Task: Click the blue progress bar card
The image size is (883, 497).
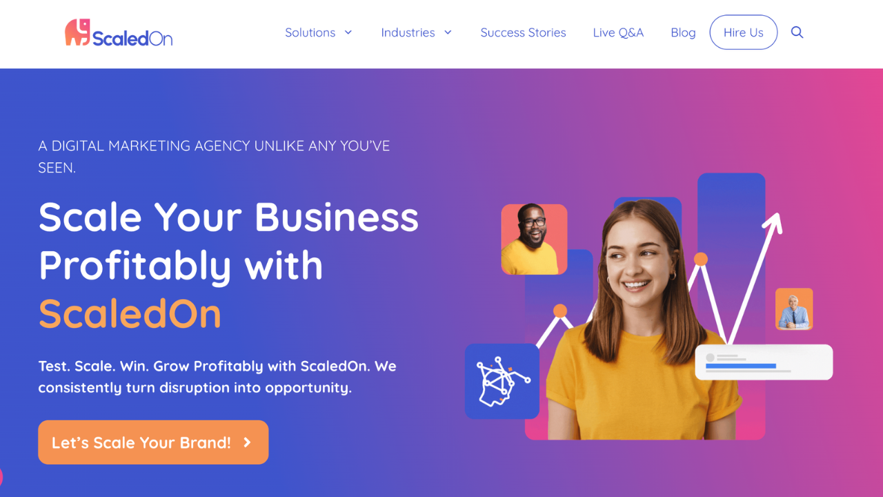Action: click(x=764, y=362)
